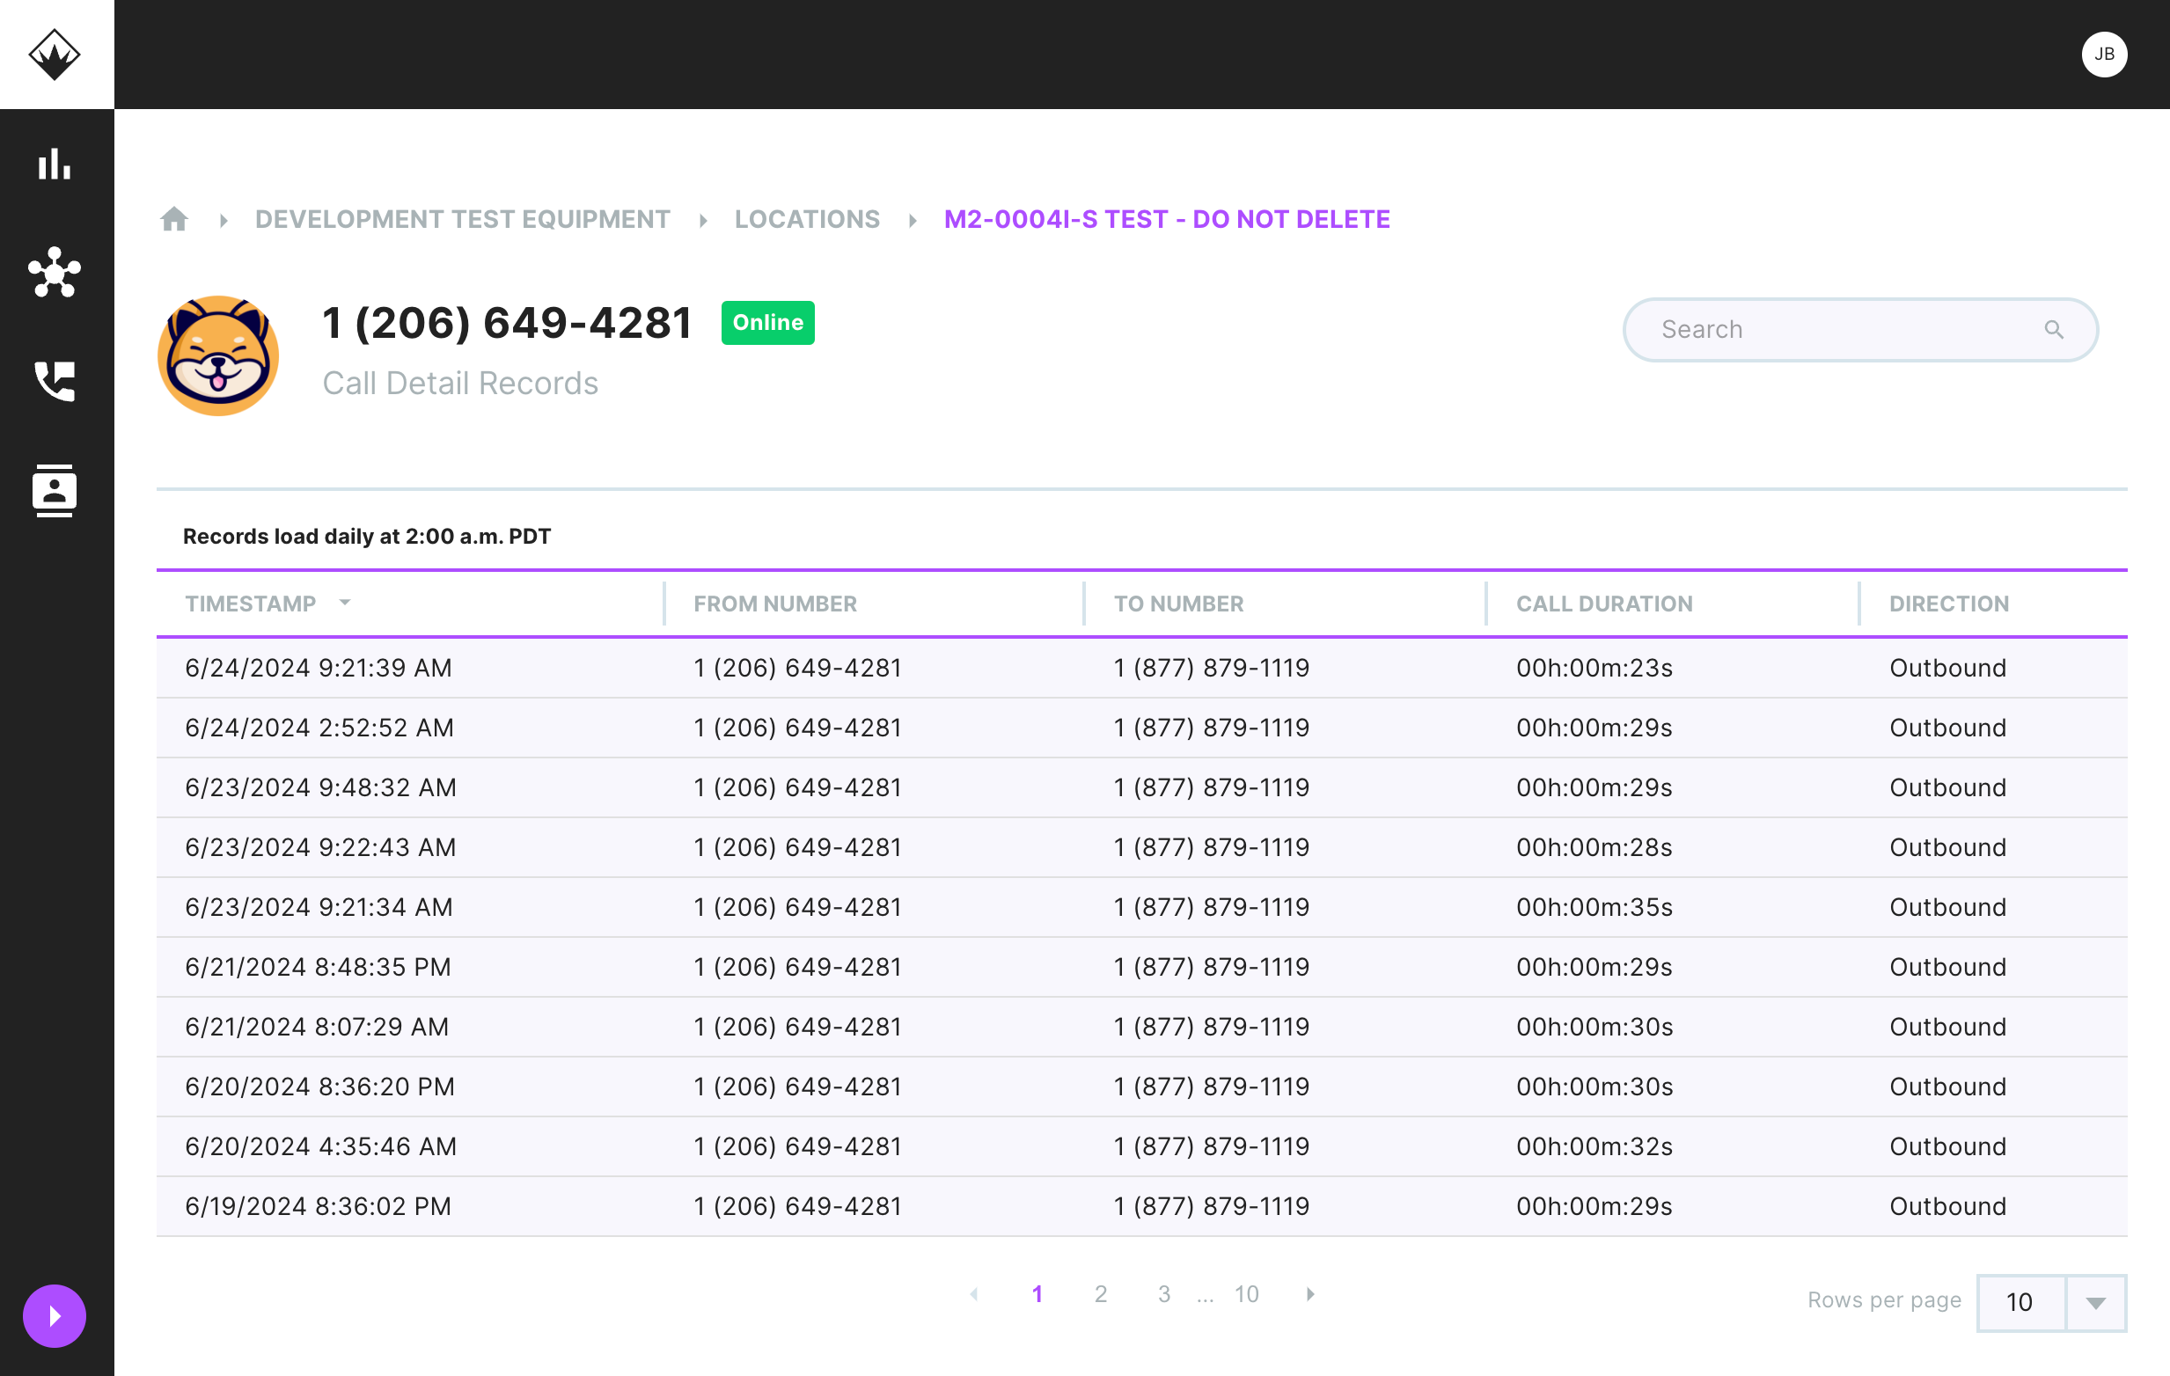The height and width of the screenshot is (1376, 2170).
Task: Toggle sort on the TIMESTAMP column
Action: click(253, 604)
